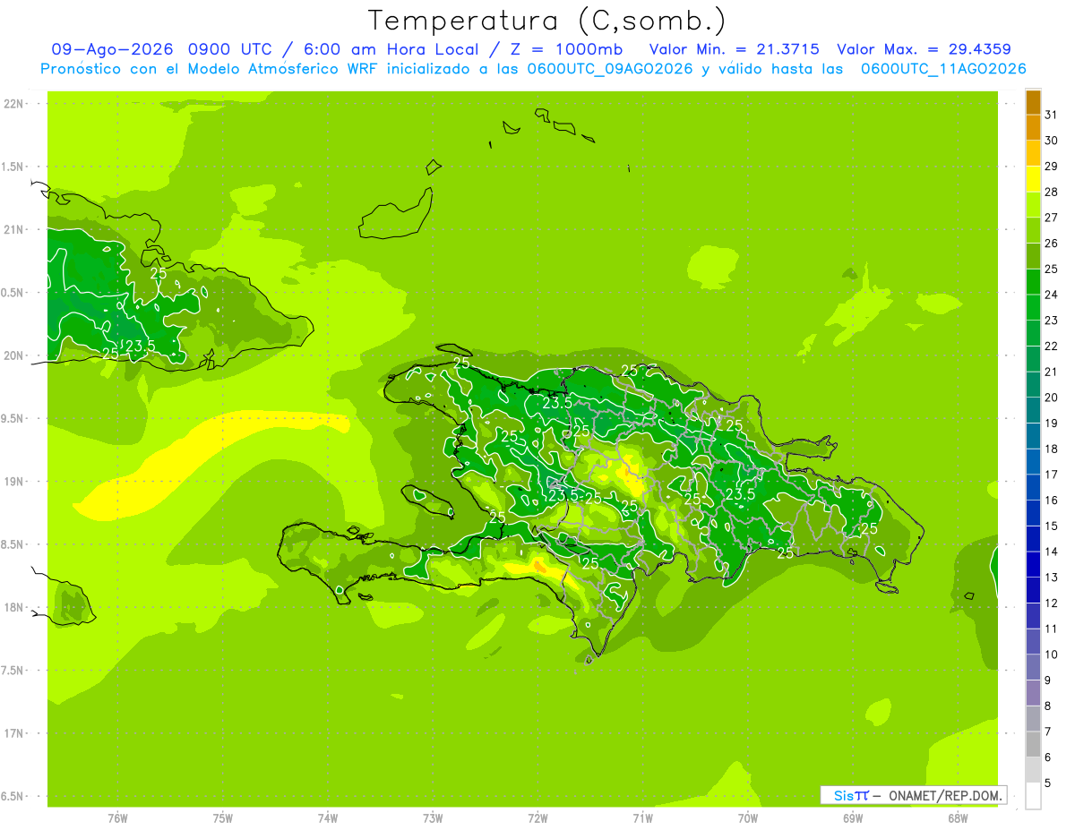1075x830 pixels.
Task: Click the "21" value on the color scale
Action: 1052,372
